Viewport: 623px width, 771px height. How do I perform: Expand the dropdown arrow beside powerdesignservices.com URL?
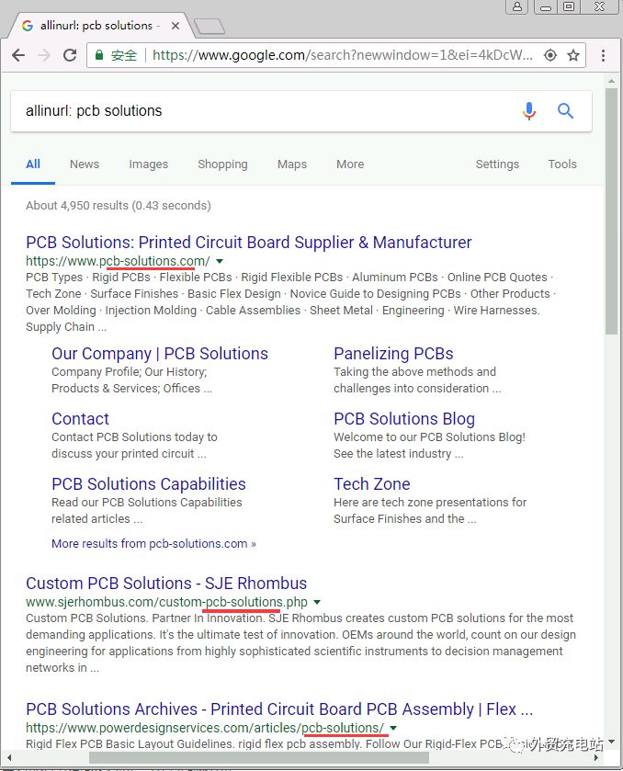pyautogui.click(x=393, y=729)
